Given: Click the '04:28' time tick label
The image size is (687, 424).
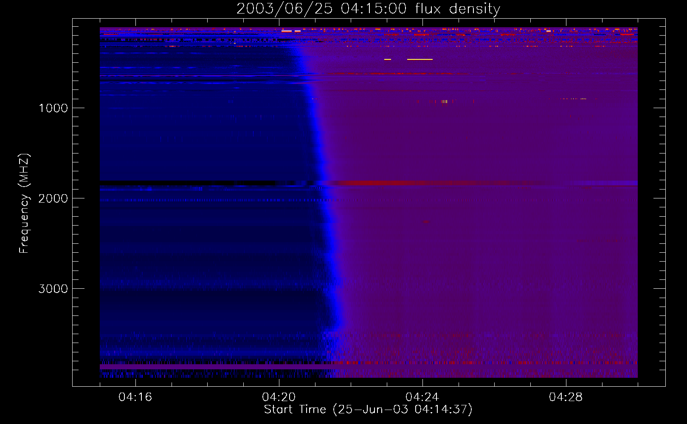Looking at the screenshot, I should (566, 397).
